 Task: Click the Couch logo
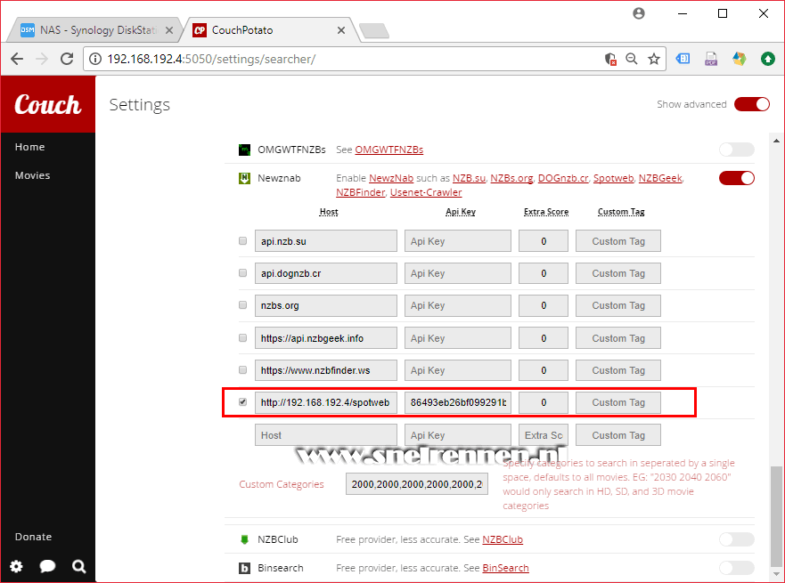47,104
